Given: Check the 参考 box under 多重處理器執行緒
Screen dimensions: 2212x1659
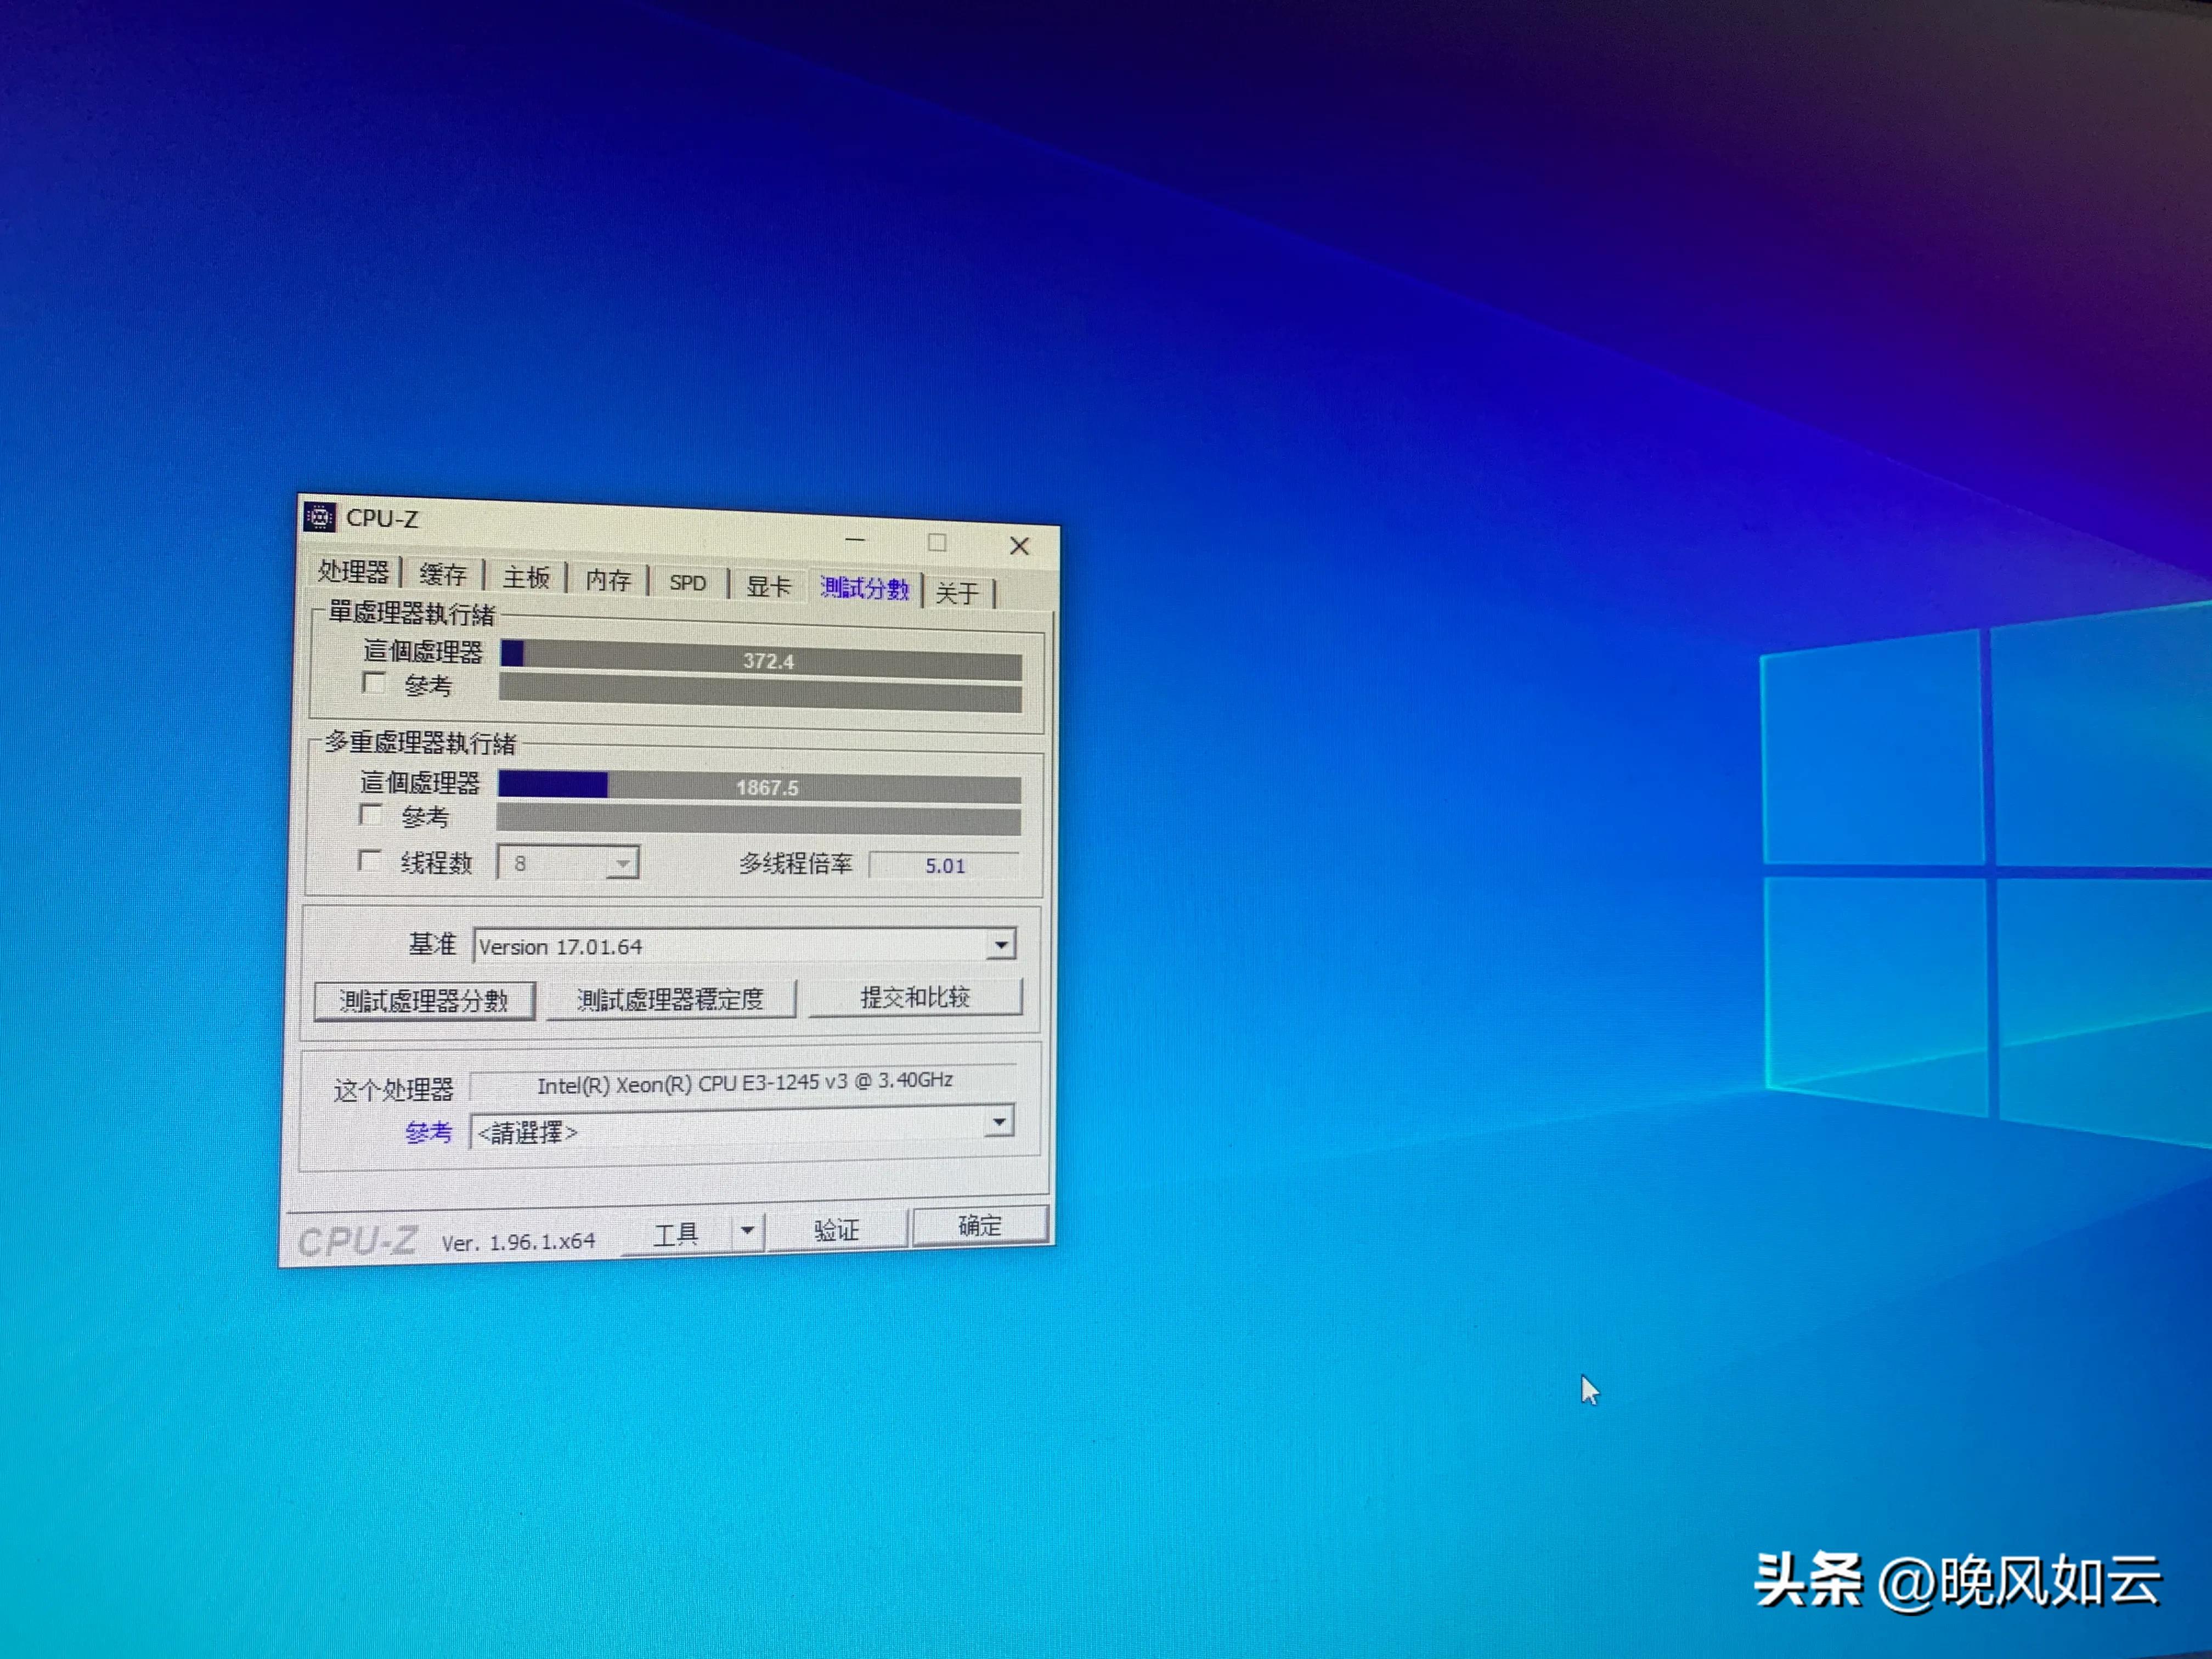Looking at the screenshot, I should point(372,815).
